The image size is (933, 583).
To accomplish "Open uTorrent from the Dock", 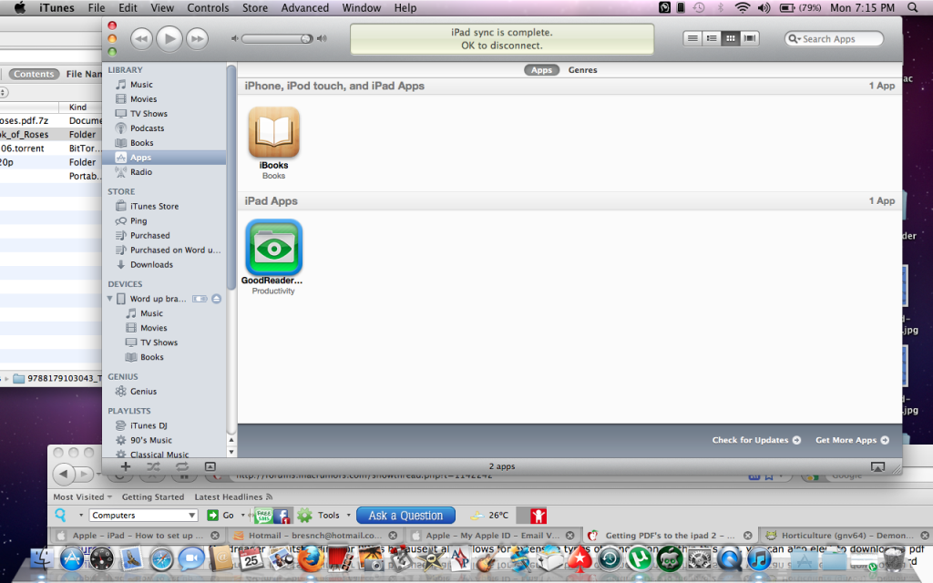I will pyautogui.click(x=640, y=559).
